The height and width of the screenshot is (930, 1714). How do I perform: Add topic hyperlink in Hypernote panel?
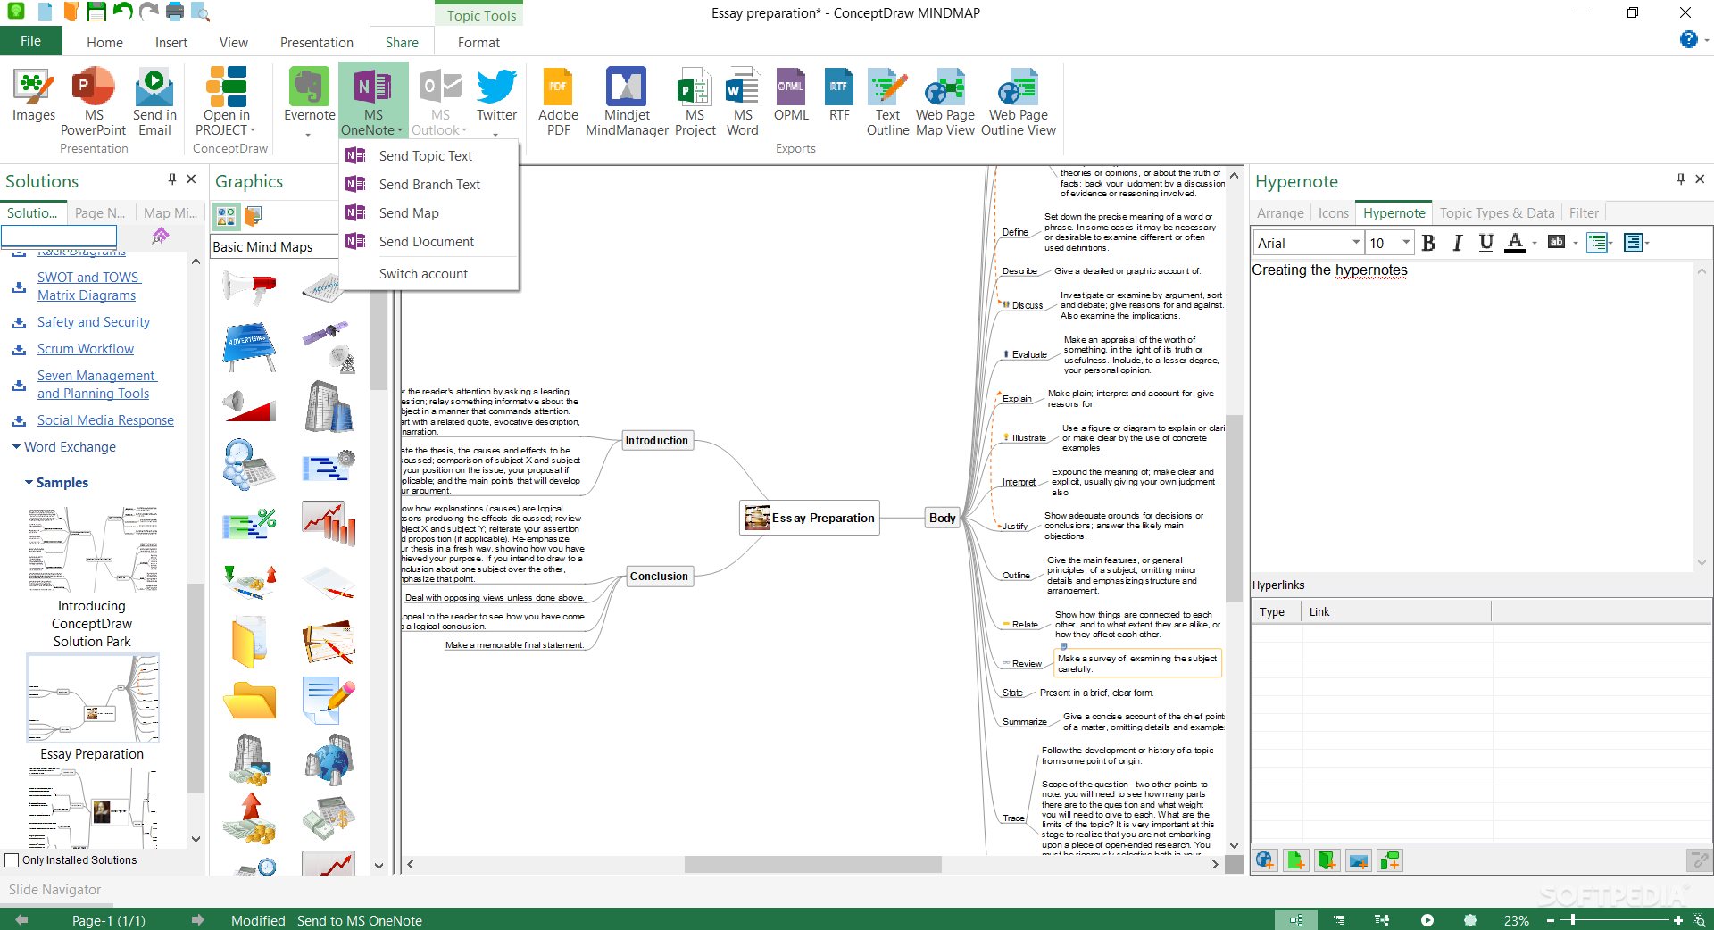coord(1390,860)
